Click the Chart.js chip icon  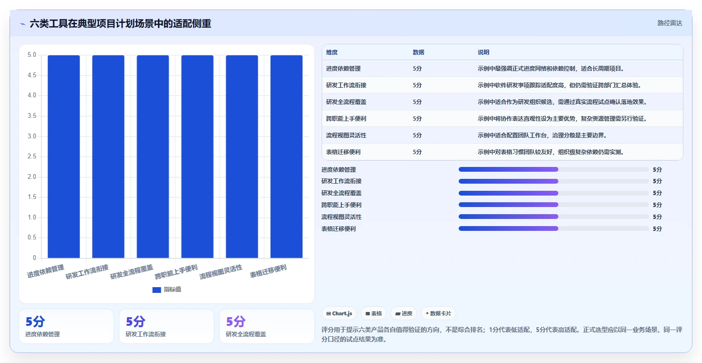pos(329,313)
